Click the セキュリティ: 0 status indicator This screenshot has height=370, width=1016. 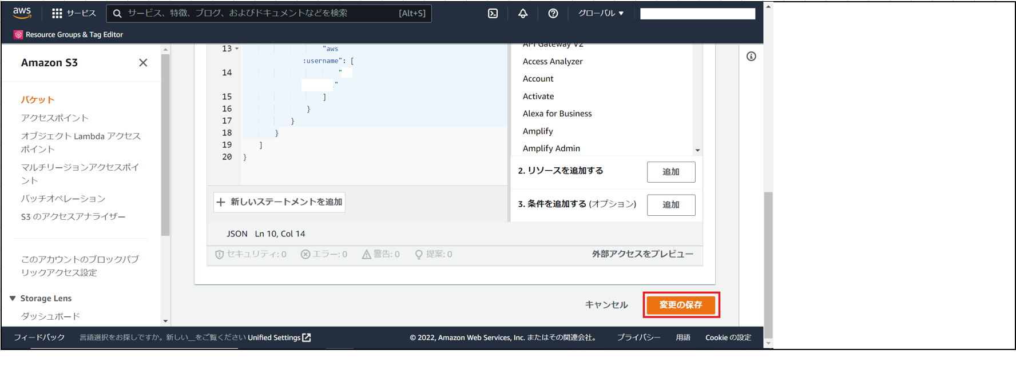[251, 254]
